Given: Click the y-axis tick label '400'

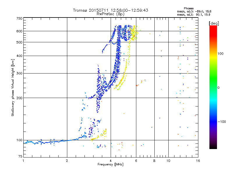Looking at the screenshot, I should point(19,56).
